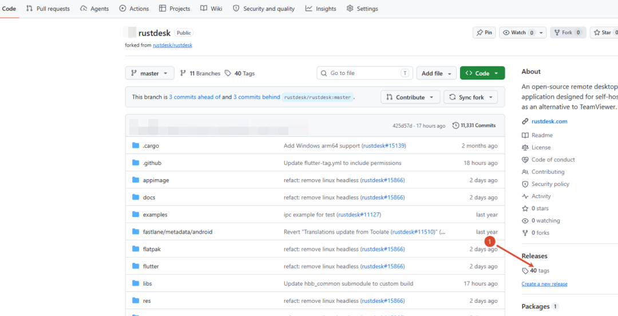Open the .github folder
This screenshot has height=316, width=618.
tap(152, 163)
